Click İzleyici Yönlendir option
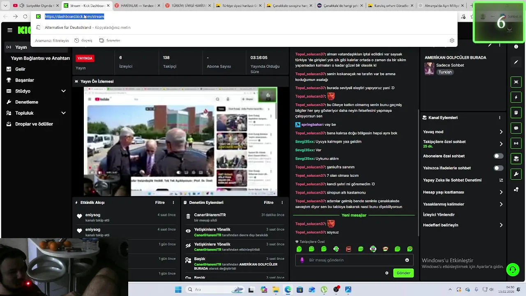This screenshot has width=526, height=296. (439, 215)
